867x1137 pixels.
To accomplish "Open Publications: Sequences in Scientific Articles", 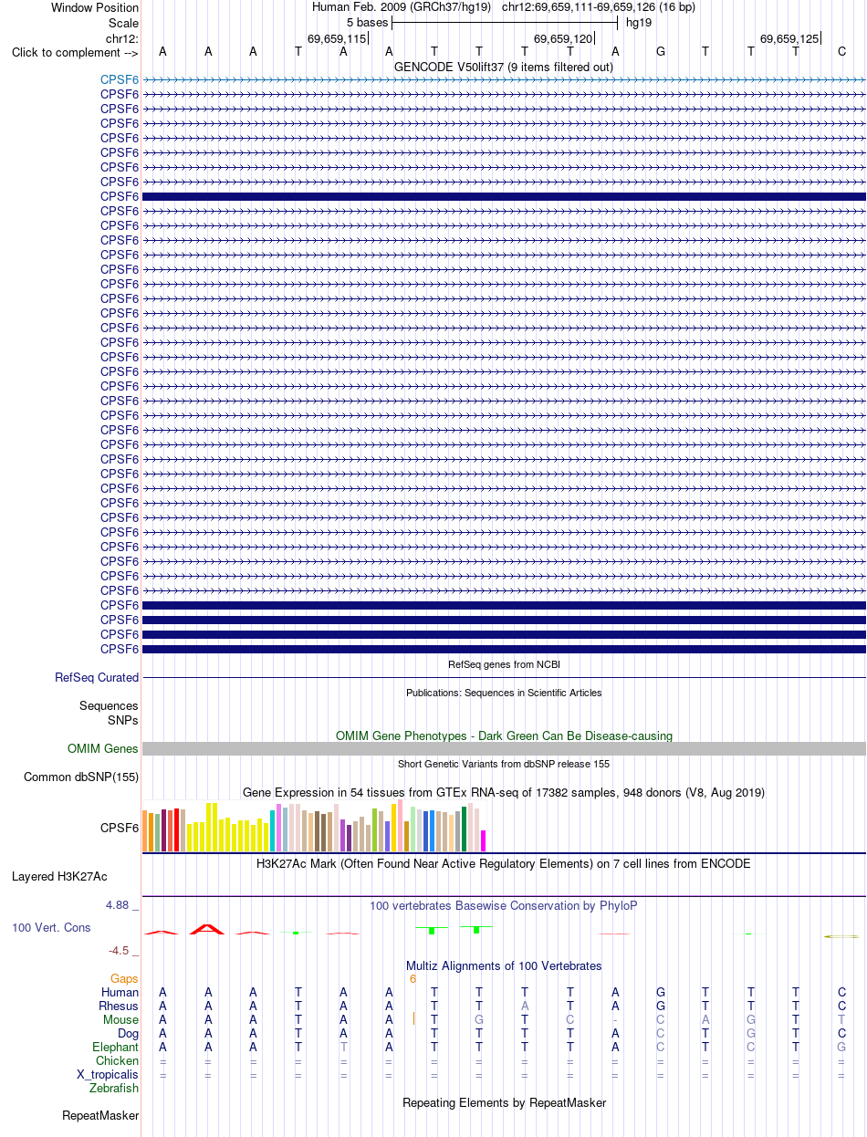I will coord(504,693).
